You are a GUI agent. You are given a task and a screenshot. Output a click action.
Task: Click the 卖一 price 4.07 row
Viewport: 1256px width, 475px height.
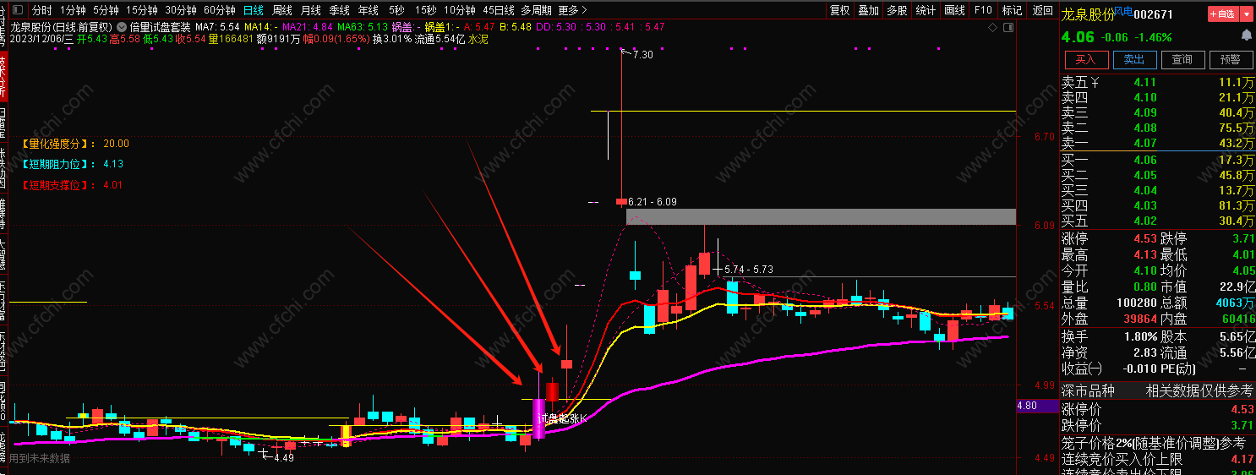coord(1158,143)
